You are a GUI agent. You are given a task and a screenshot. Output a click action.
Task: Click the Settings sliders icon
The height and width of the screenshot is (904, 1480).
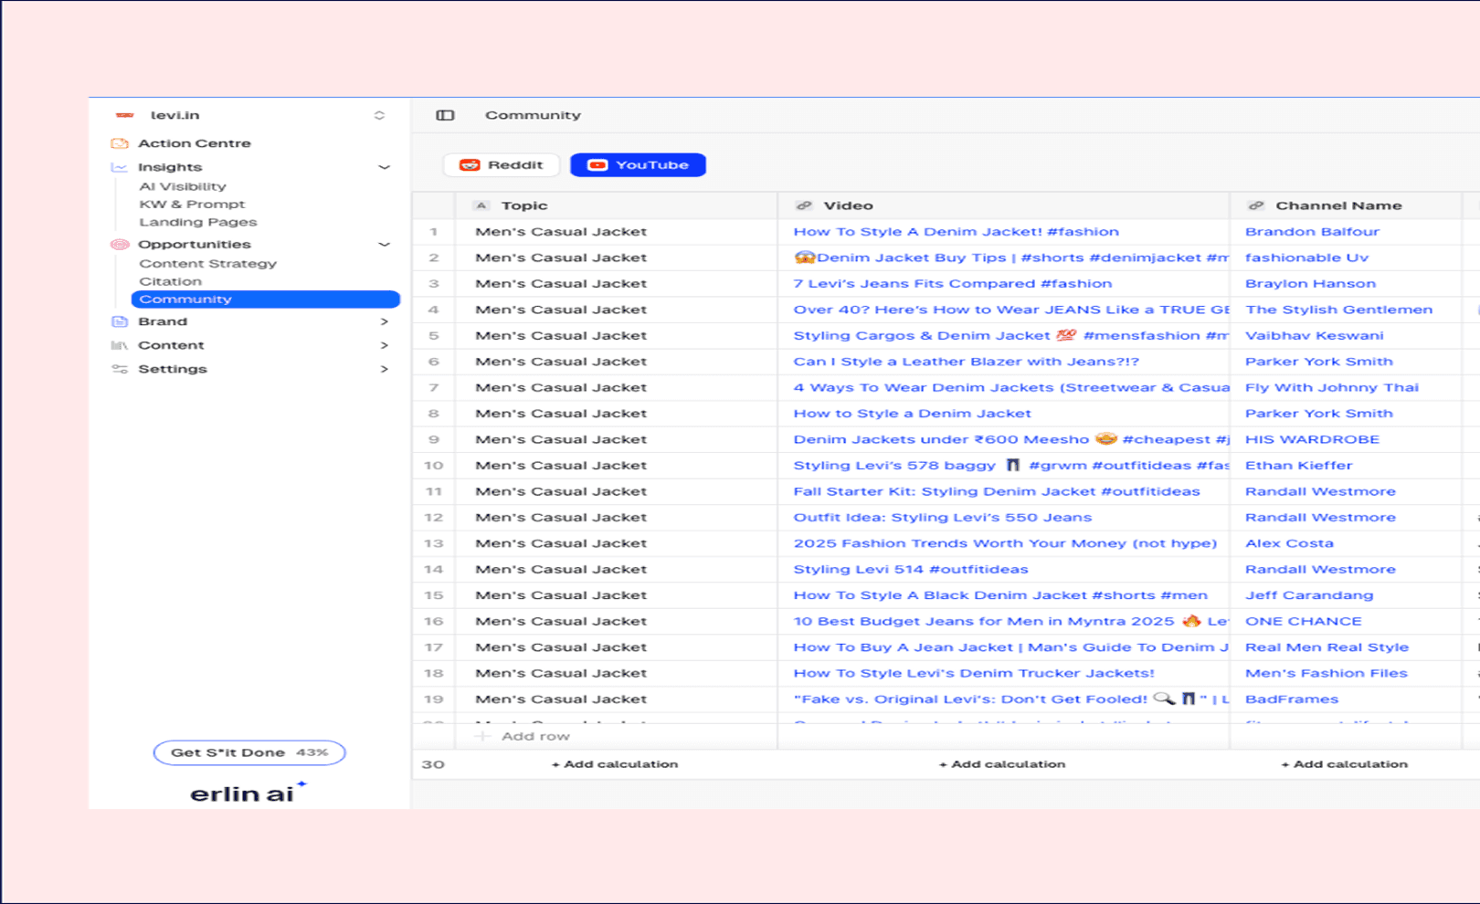tap(120, 369)
